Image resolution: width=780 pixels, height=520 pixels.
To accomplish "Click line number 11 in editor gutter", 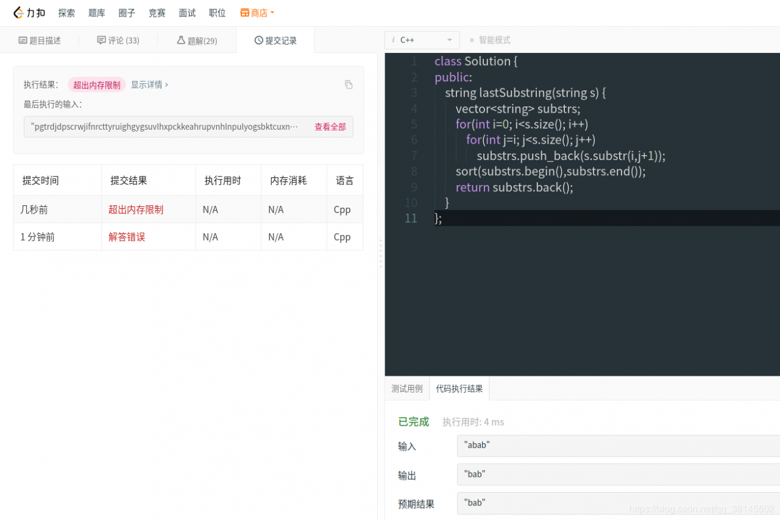I will pyautogui.click(x=411, y=218).
